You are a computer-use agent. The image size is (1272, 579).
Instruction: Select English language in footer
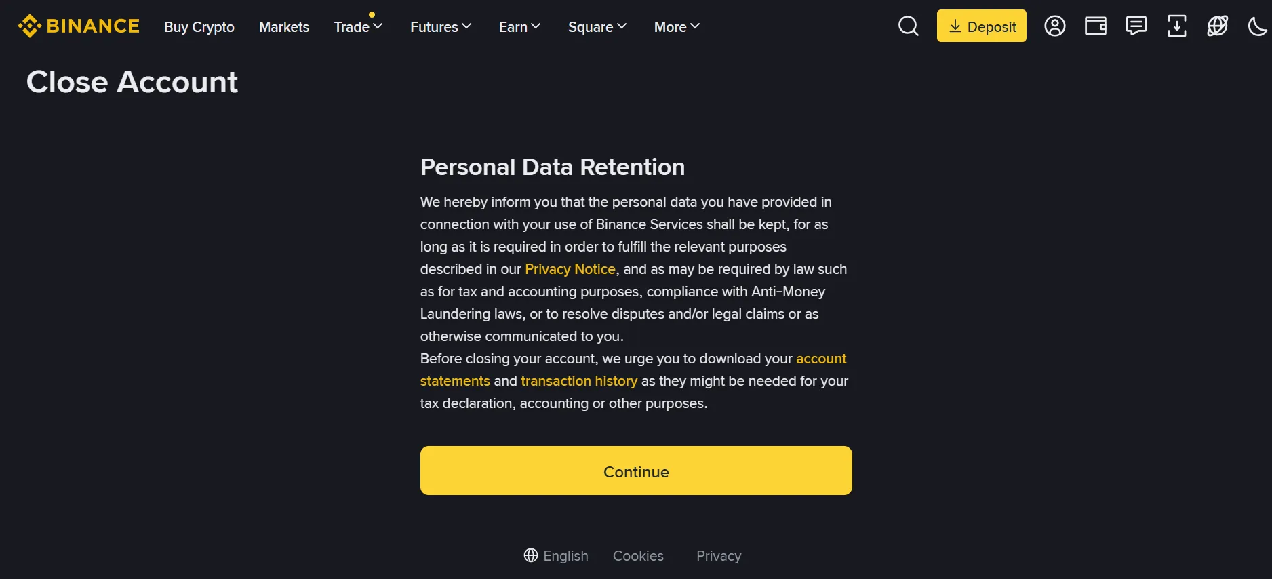tap(556, 556)
